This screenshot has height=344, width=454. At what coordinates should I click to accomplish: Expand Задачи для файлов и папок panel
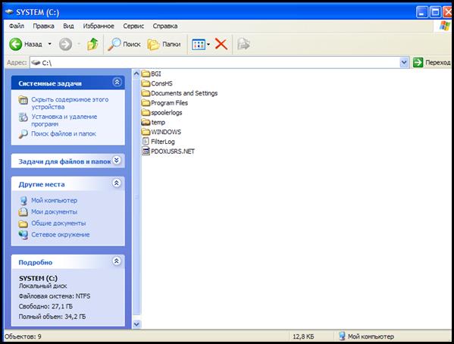pos(117,160)
